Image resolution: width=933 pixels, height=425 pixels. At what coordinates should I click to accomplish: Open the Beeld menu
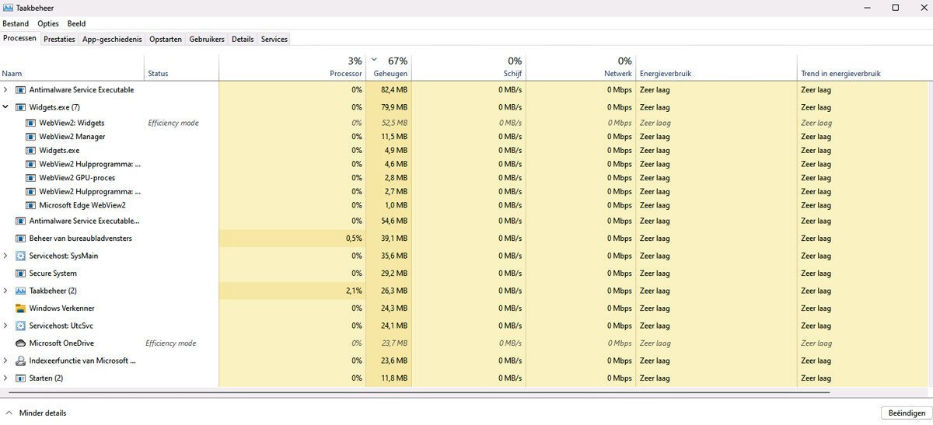click(76, 24)
